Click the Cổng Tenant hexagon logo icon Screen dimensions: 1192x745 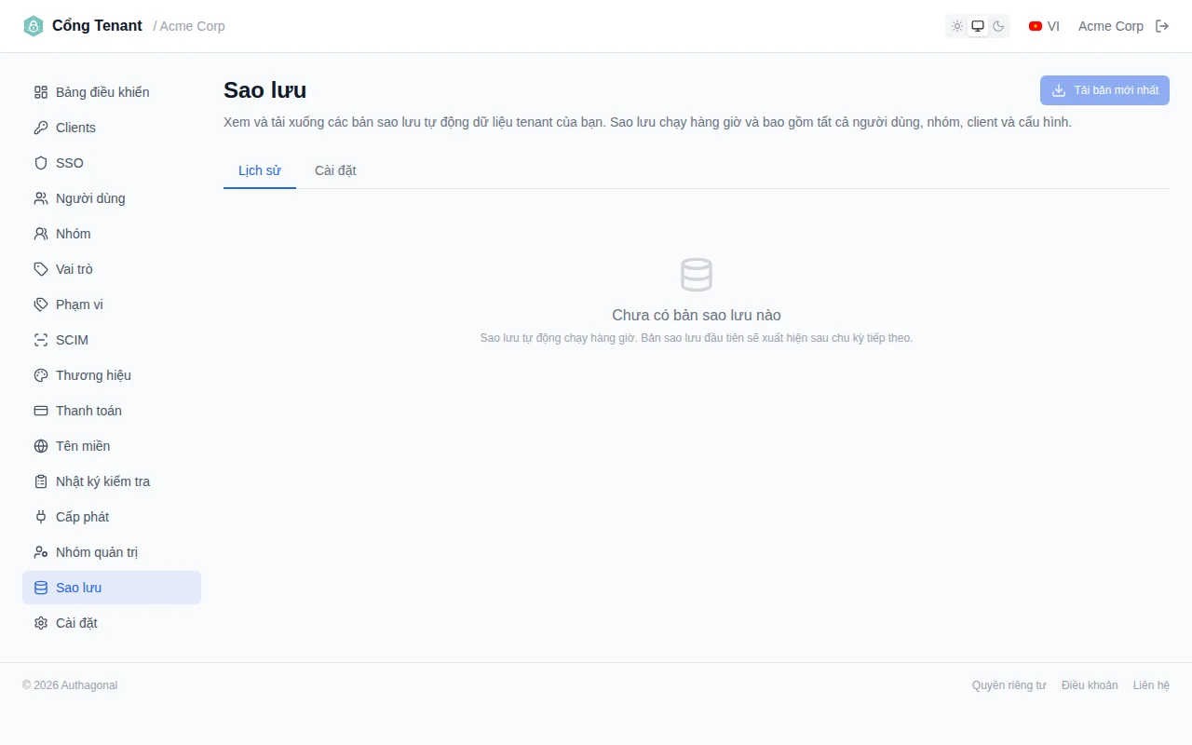click(34, 26)
